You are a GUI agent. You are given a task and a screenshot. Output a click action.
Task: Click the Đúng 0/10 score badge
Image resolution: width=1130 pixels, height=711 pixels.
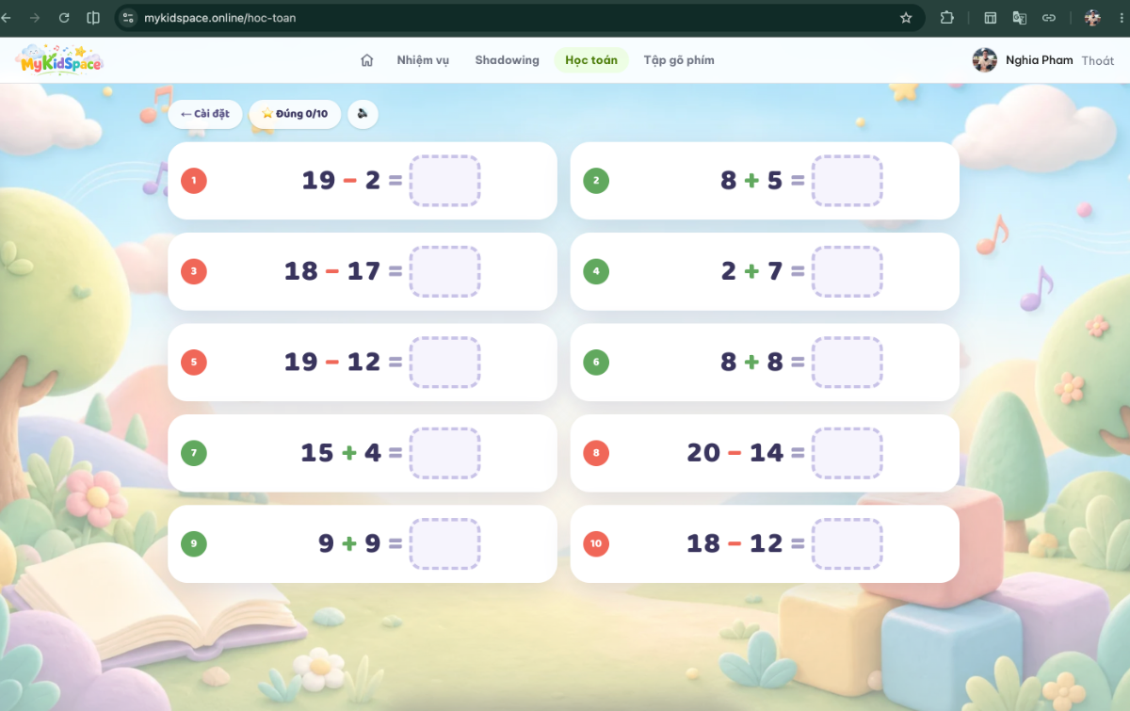(x=295, y=114)
